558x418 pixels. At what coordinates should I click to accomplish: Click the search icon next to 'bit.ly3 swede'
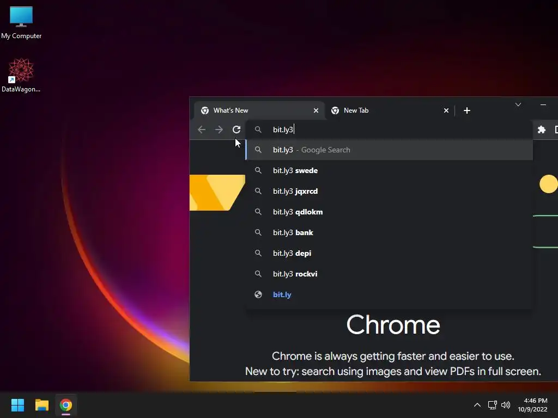pyautogui.click(x=258, y=170)
